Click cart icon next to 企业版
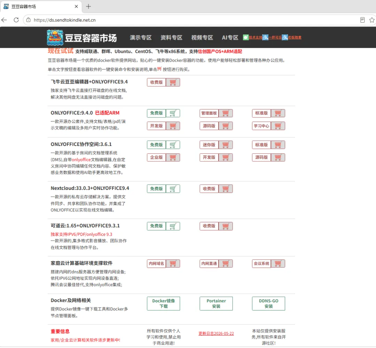Screen dimensions: 376x348 click(x=173, y=157)
